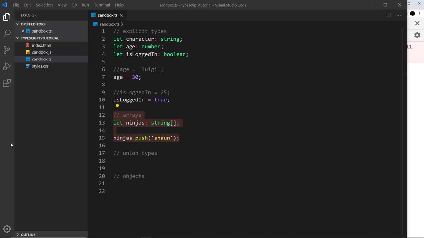Open the Help menu
Image resolution: width=424 pixels, height=238 pixels.
click(x=119, y=5)
